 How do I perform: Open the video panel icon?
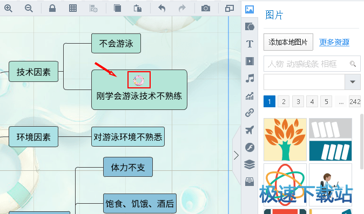point(250,61)
